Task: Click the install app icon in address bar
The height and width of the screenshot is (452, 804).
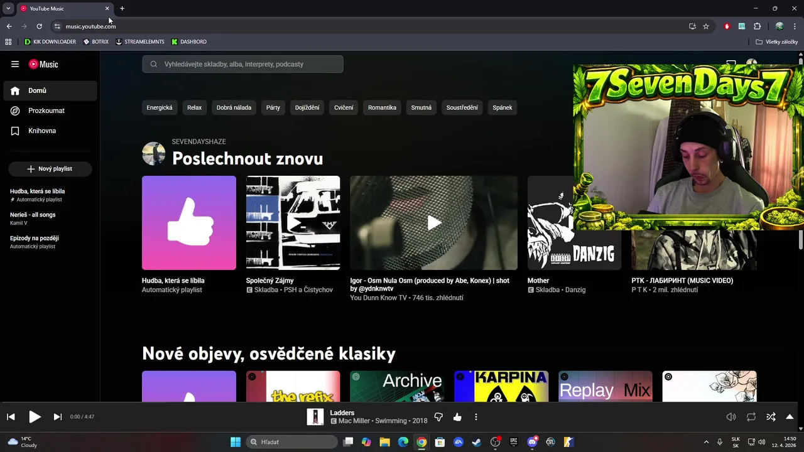Action: 692,26
